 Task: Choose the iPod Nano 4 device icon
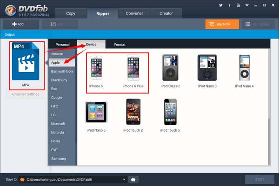pos(244,67)
